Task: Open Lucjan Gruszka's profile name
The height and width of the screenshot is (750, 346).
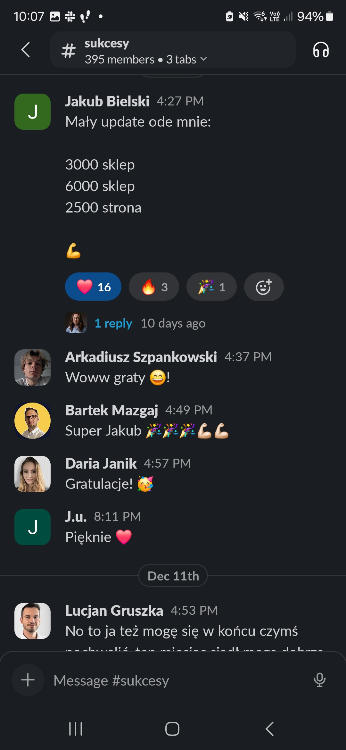Action: (x=114, y=611)
